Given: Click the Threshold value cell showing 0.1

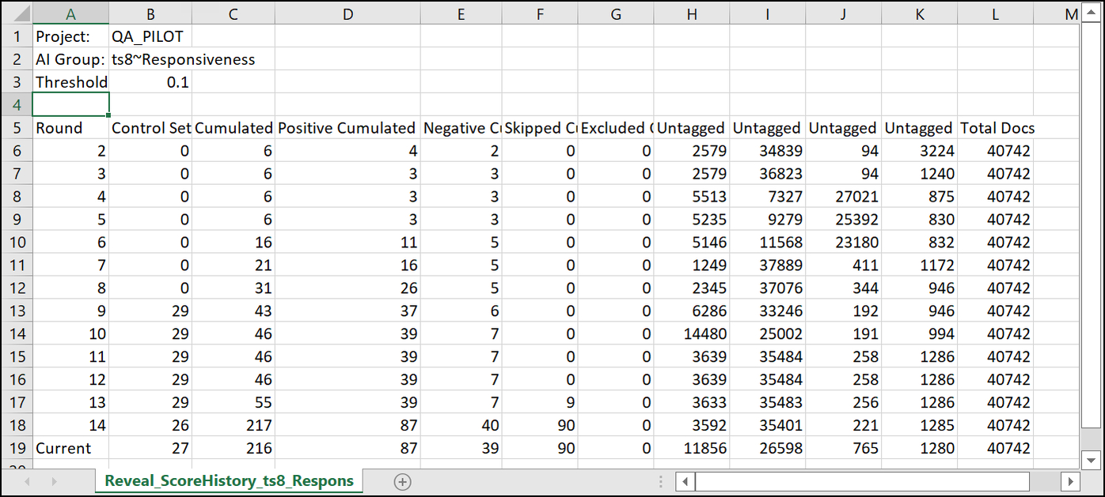Looking at the screenshot, I should tap(149, 82).
